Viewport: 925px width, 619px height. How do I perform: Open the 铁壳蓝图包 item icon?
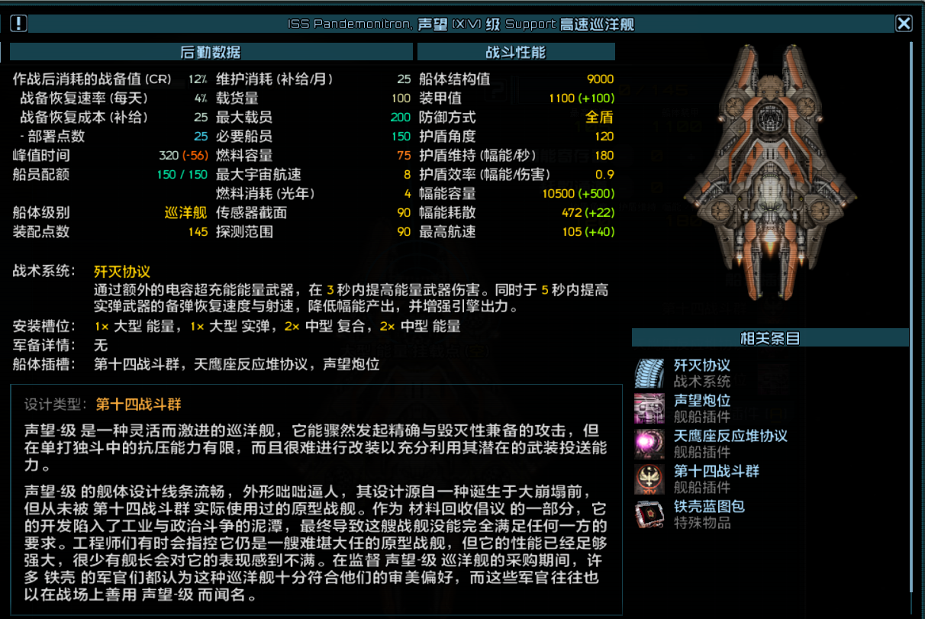[x=649, y=514]
